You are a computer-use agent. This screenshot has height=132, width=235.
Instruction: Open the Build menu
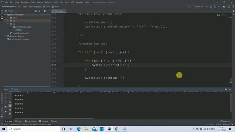click(56, 2)
